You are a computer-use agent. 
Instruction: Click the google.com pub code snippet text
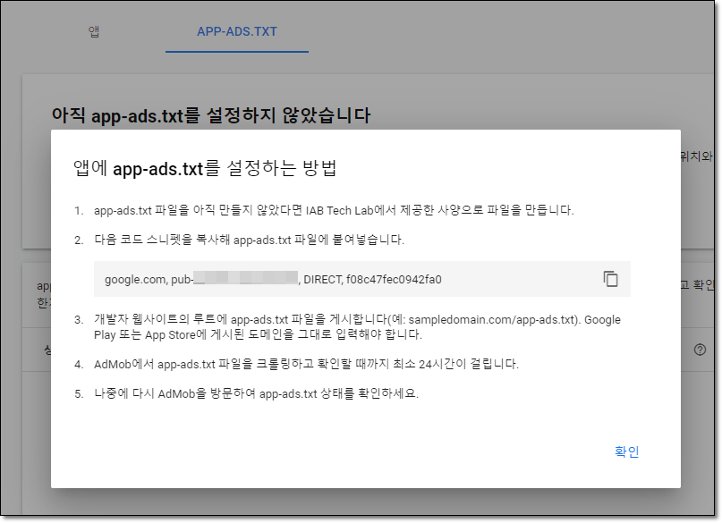273,280
